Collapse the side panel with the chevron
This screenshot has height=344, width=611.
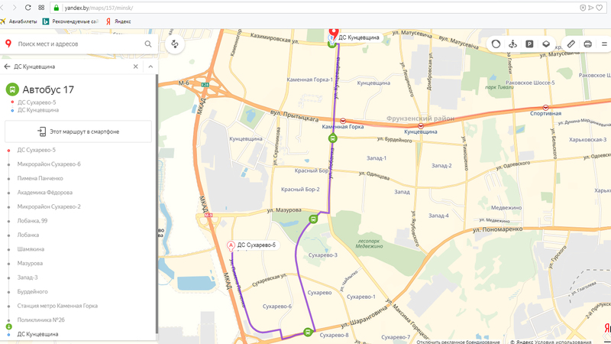coord(150,67)
